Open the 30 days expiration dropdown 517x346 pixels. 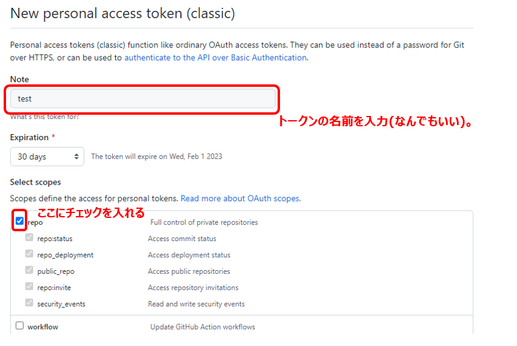point(47,157)
